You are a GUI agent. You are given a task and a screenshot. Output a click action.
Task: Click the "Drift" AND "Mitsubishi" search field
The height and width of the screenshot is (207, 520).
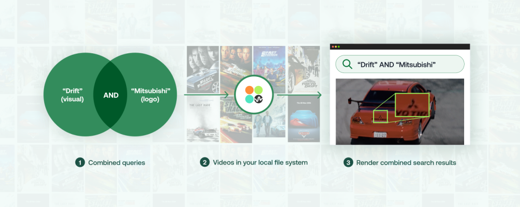point(399,64)
